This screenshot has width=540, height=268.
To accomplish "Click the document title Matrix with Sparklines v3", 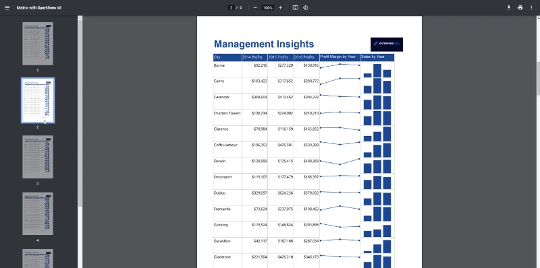I will click(38, 7).
